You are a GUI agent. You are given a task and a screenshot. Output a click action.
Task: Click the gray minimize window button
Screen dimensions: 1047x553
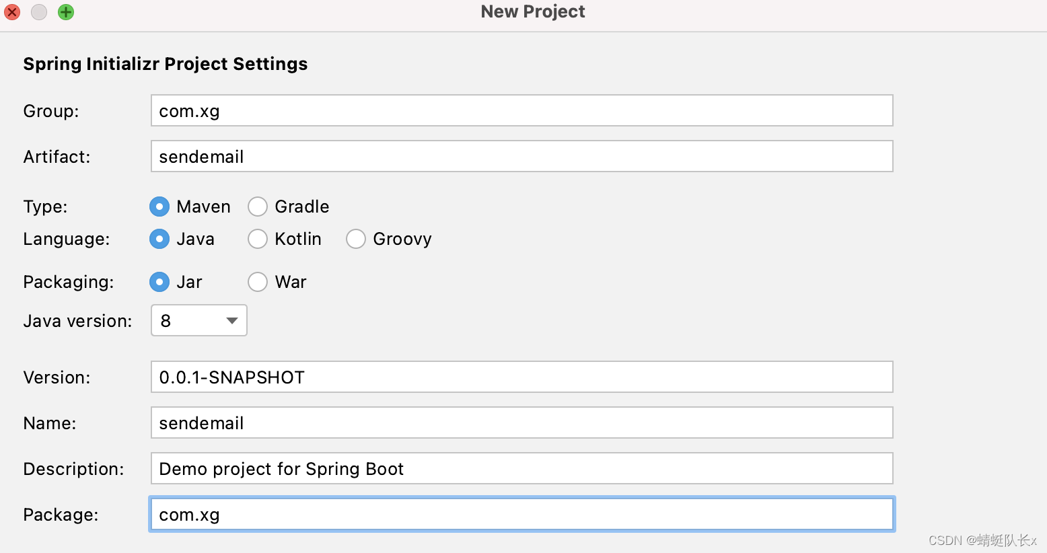[39, 12]
